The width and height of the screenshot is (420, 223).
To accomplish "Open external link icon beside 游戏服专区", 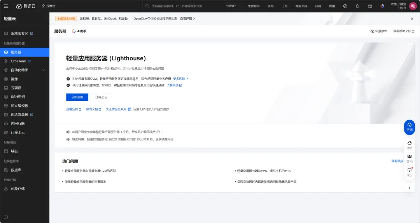I will coord(31,33).
